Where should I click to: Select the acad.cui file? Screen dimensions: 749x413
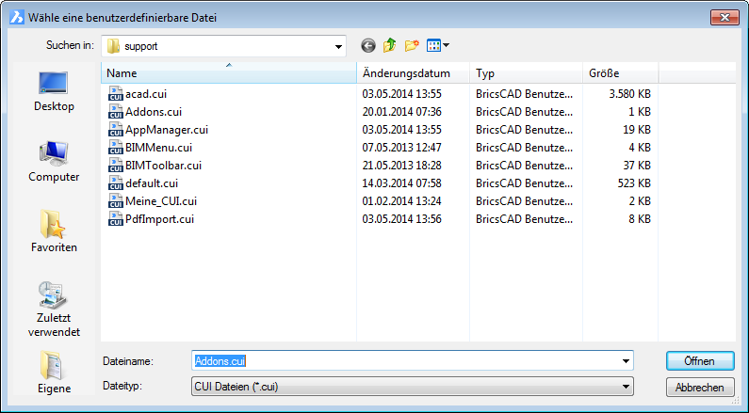click(x=146, y=94)
